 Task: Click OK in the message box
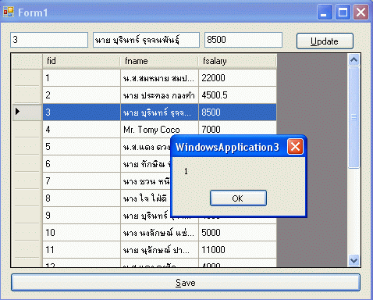pyautogui.click(x=238, y=198)
